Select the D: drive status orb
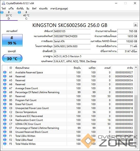The width and height of the screenshot is (140, 151). pos(2,12)
